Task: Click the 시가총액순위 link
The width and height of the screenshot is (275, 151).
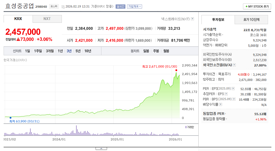Action: pos(212,35)
